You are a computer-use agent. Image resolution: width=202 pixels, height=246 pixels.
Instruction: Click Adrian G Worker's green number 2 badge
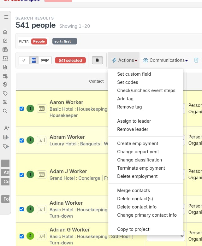(x=30, y=236)
